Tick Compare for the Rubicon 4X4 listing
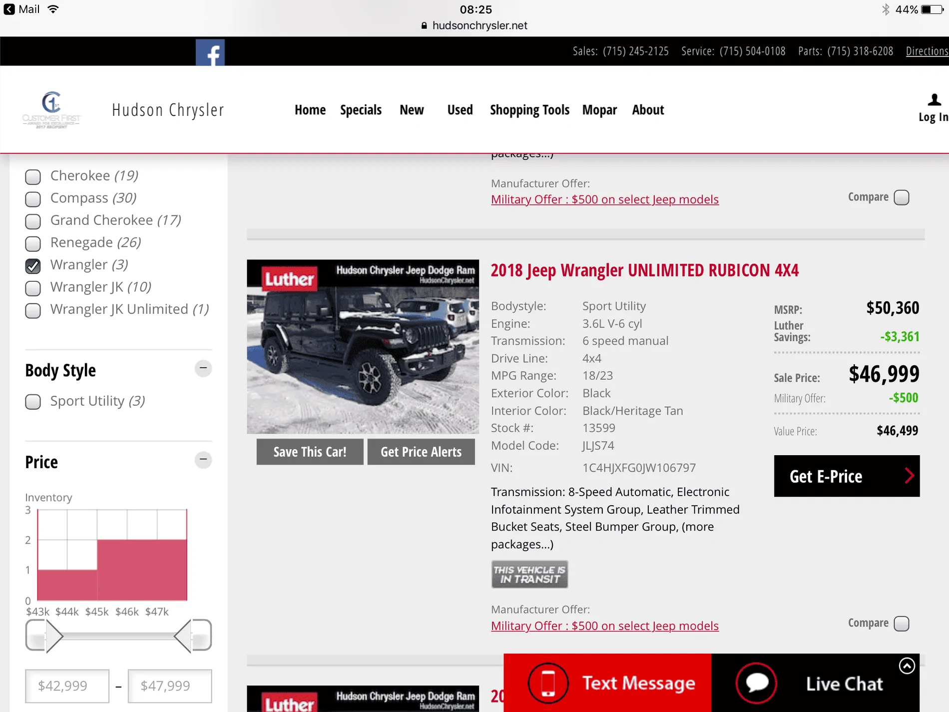Image resolution: width=949 pixels, height=712 pixels. click(902, 624)
